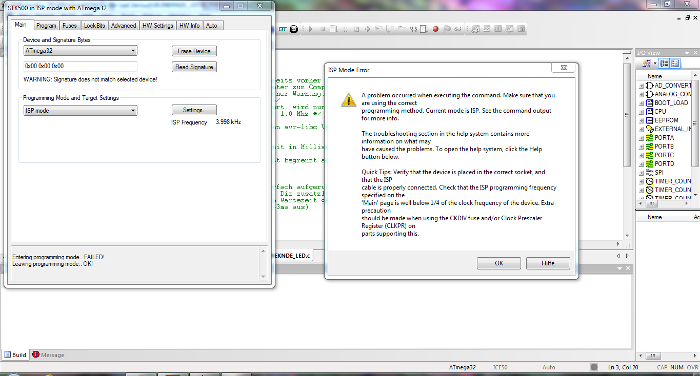This screenshot has height=376, width=700.
Task: Click the Read Signature button
Action: pos(194,67)
